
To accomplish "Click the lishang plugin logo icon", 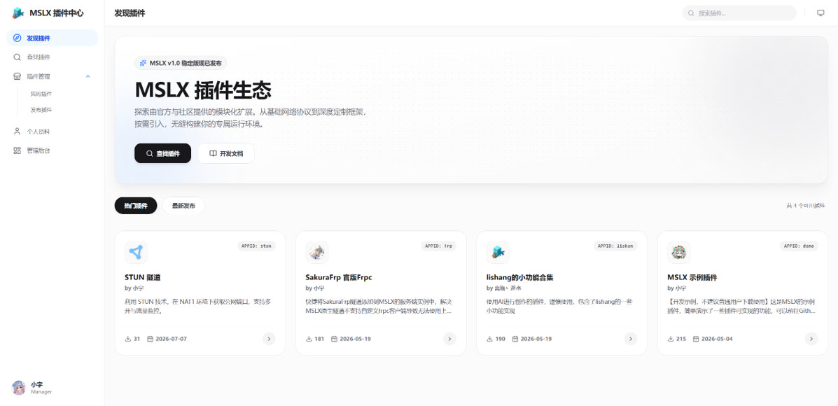I will (x=498, y=252).
